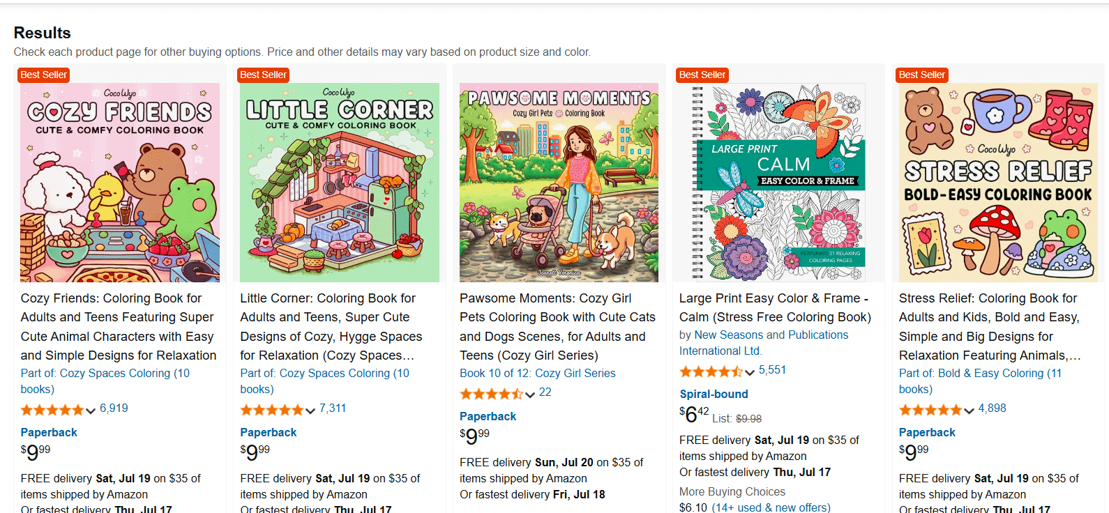View 14+ used & new offers
Screen dimensions: 1109x513
coord(771,507)
